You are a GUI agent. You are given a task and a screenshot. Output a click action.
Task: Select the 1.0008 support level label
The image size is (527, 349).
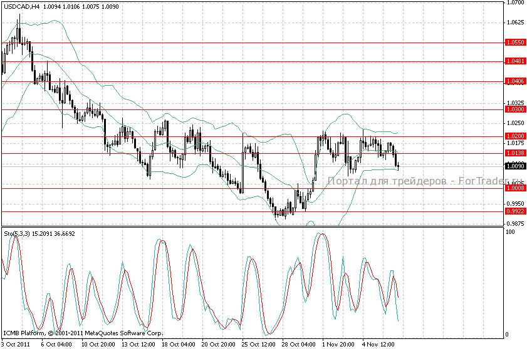point(514,188)
